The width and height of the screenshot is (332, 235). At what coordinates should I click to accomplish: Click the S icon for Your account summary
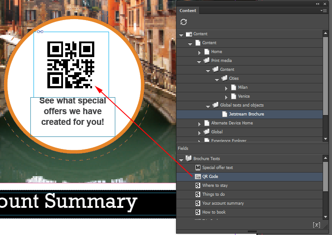[x=198, y=203]
